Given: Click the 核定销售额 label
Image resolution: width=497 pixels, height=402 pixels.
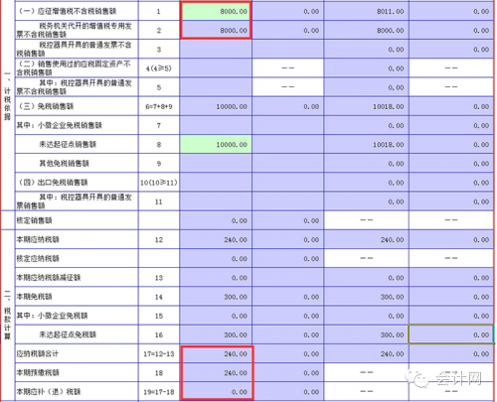Looking at the screenshot, I should tap(34, 220).
